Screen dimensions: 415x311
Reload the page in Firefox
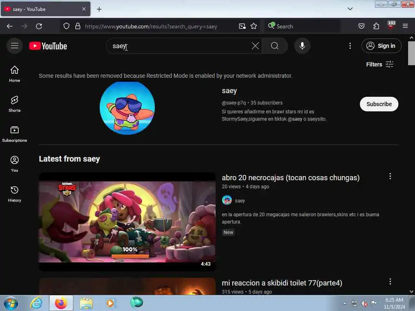point(39,26)
